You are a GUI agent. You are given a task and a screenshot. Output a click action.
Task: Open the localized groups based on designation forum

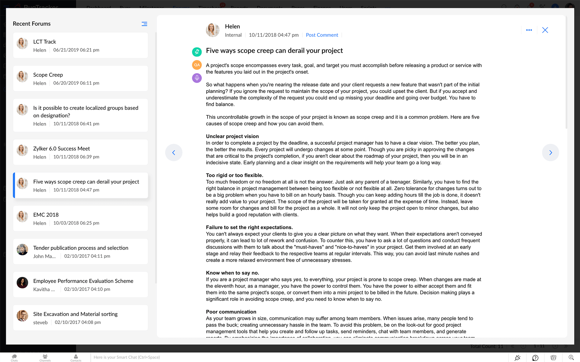pyautogui.click(x=80, y=115)
